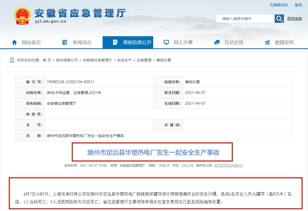This screenshot has width=308, height=211.
Task: Click the monitor icon beside 网上办事
Action: 166,42
